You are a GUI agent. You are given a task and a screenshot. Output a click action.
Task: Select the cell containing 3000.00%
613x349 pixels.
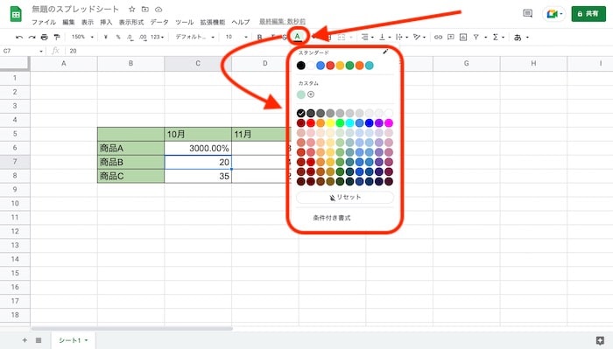[198, 148]
